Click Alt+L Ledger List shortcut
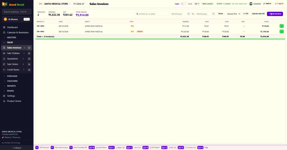This screenshot has height=150, width=287. [x=117, y=147]
